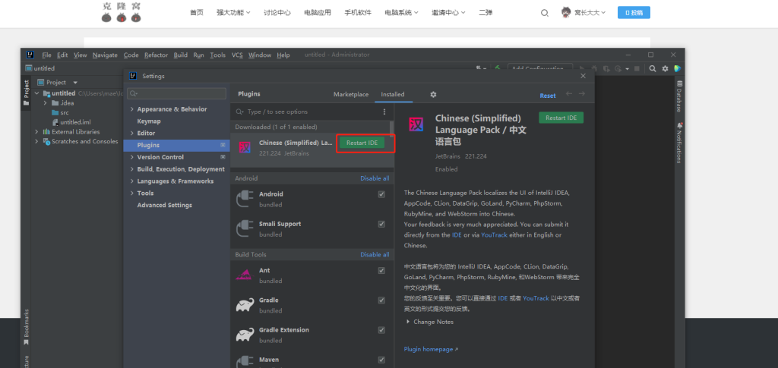Expand the Change Notes section
Viewport: 778px width, 368px height.
[x=408, y=322]
